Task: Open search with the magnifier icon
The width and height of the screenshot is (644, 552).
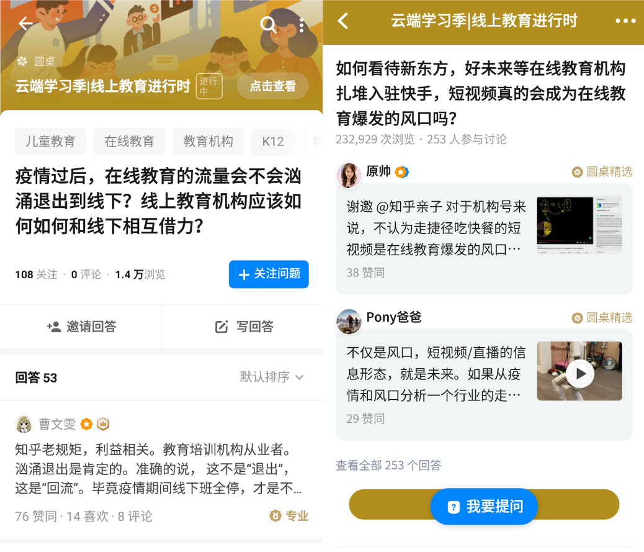Action: [x=269, y=25]
